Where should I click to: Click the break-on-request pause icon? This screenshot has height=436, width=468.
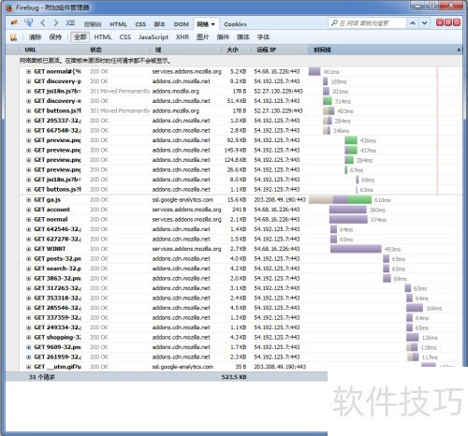coord(13,37)
